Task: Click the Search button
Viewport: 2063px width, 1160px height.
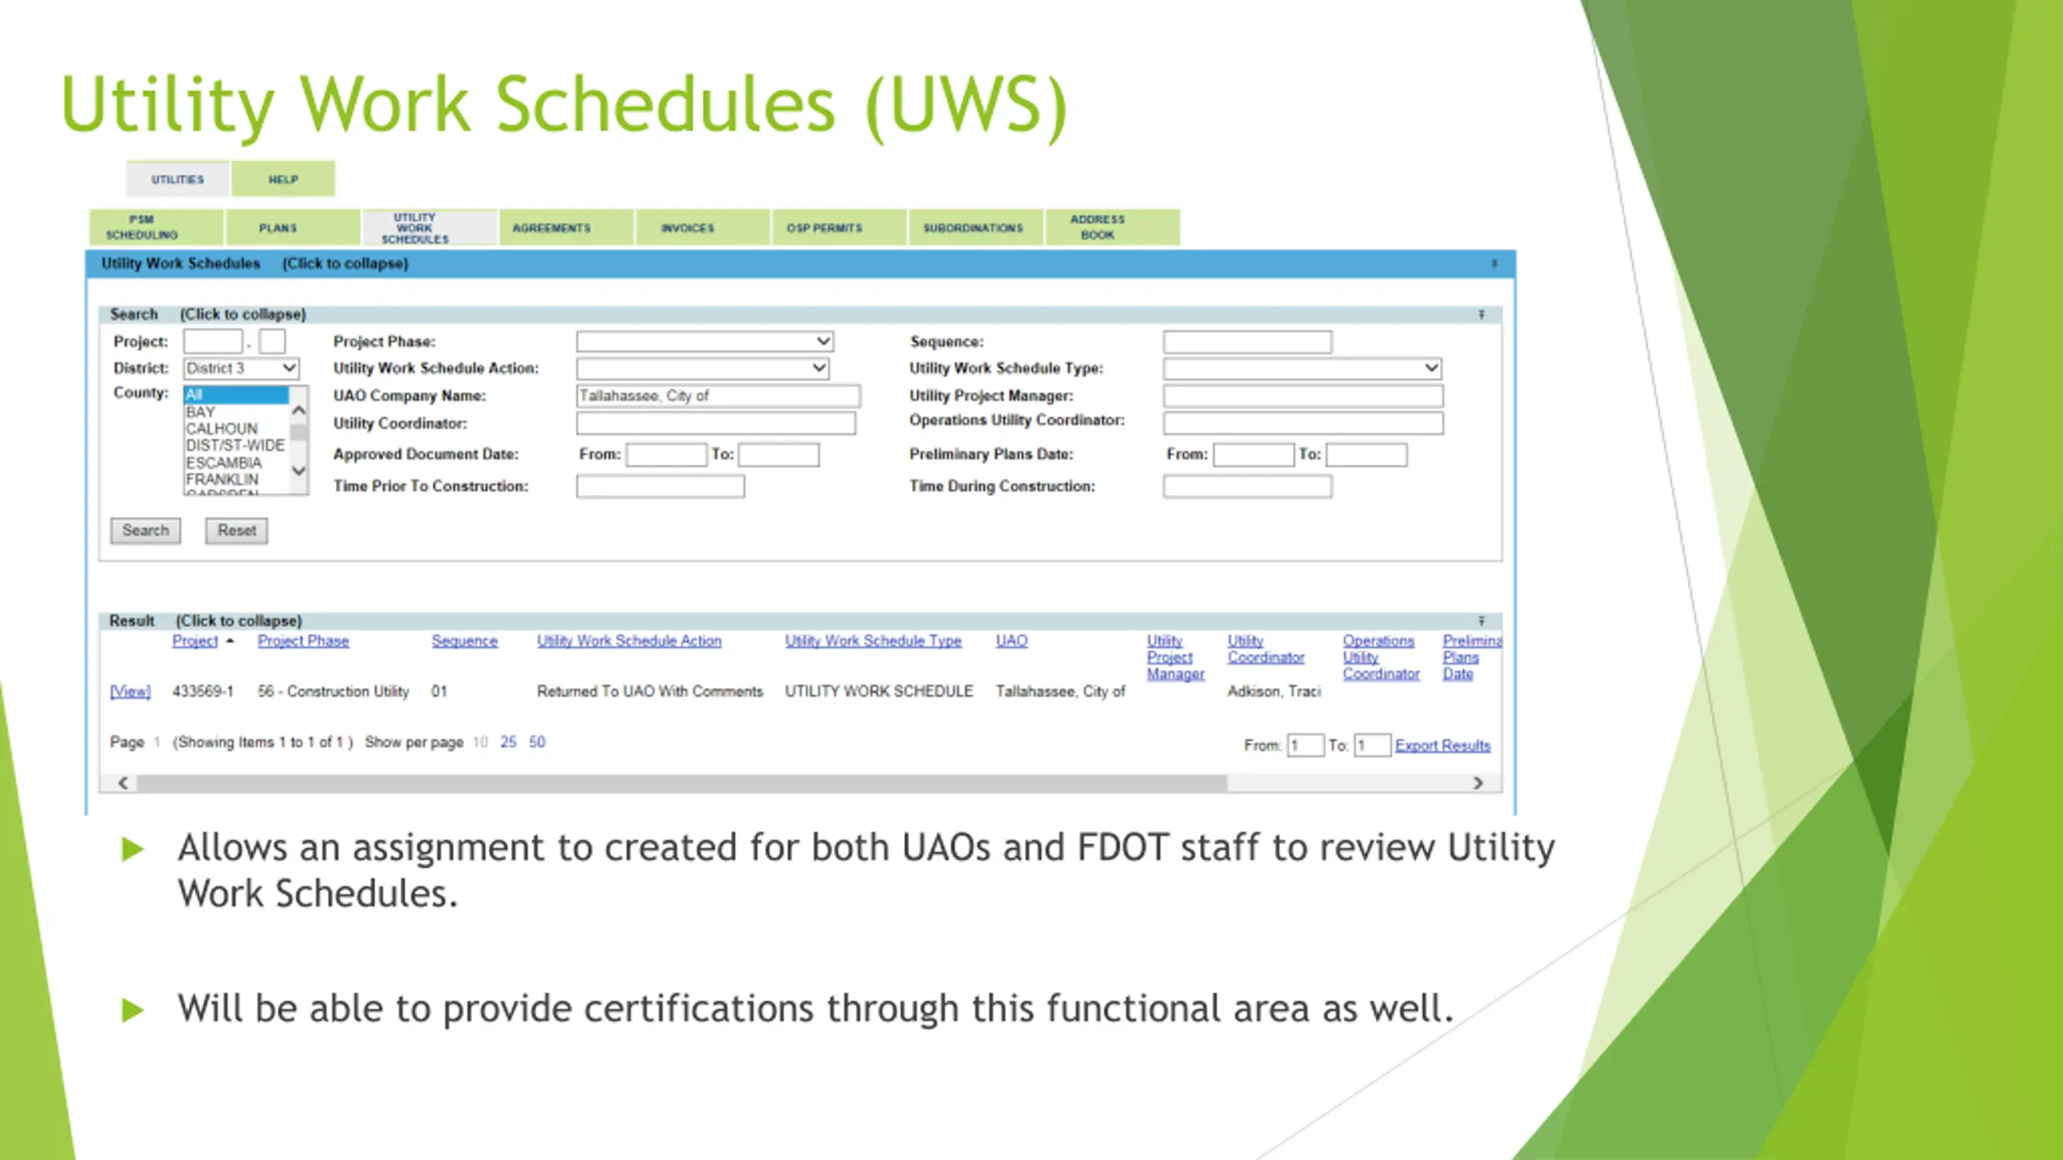Action: [146, 531]
